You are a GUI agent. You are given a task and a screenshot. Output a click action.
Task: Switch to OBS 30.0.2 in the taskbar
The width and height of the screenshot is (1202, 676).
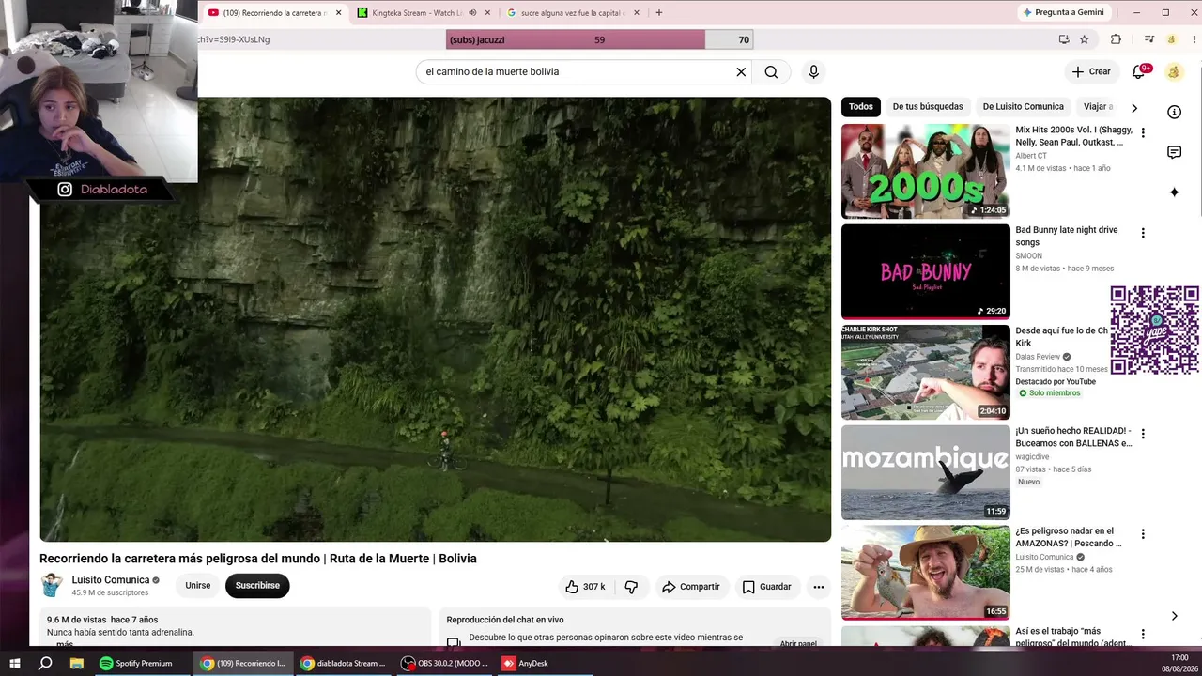tap(443, 663)
